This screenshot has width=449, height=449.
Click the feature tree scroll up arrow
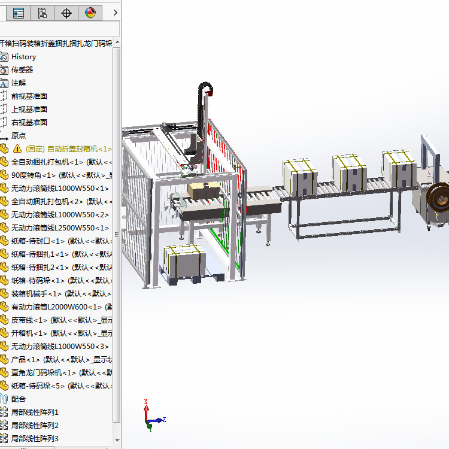click(117, 43)
